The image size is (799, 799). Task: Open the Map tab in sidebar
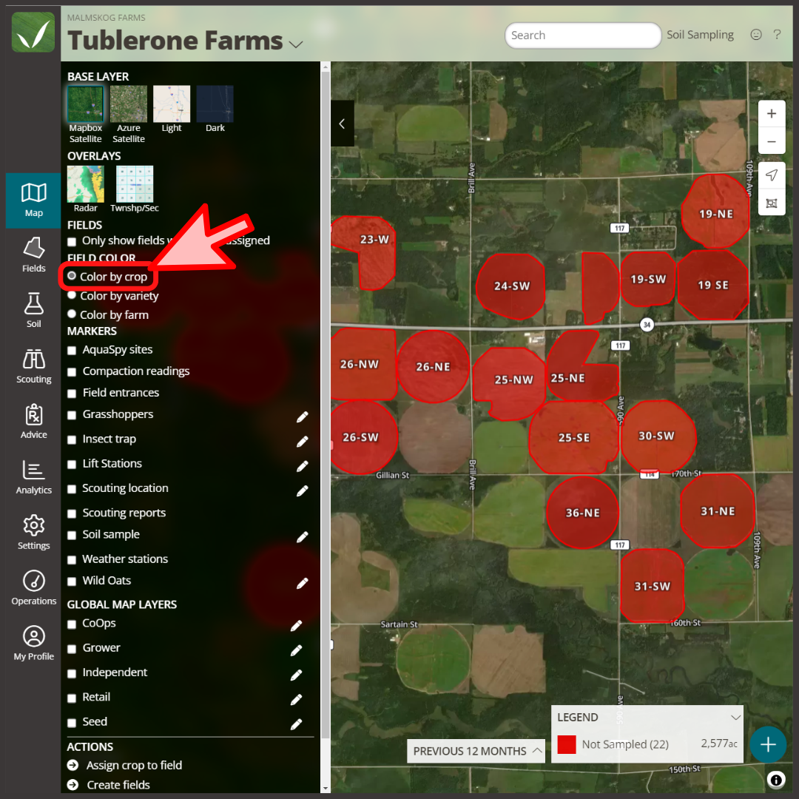33,200
